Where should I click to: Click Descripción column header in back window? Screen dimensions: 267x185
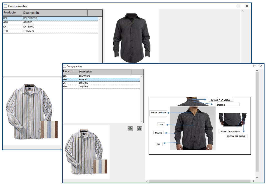55,13
